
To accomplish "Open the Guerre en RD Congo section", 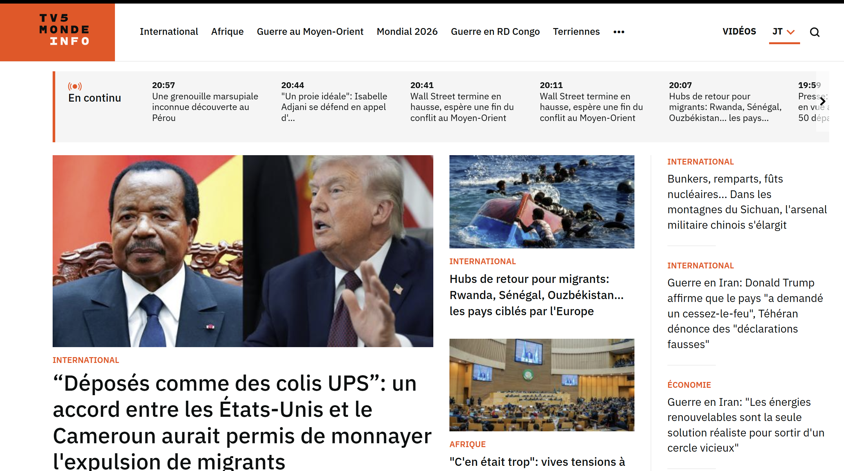I will (495, 31).
